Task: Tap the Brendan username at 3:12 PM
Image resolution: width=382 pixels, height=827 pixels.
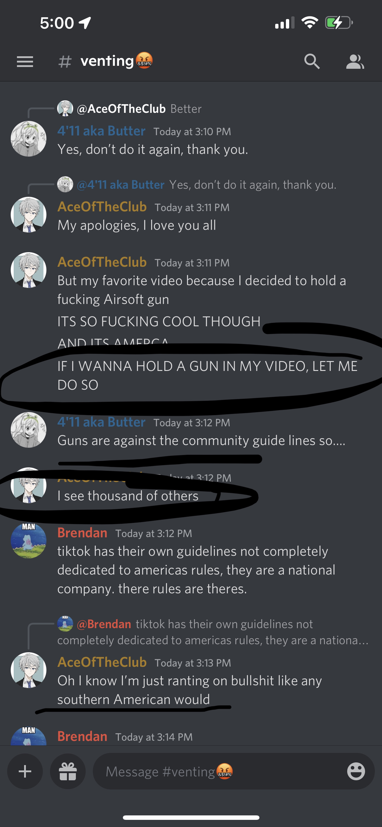Action: 82,533
